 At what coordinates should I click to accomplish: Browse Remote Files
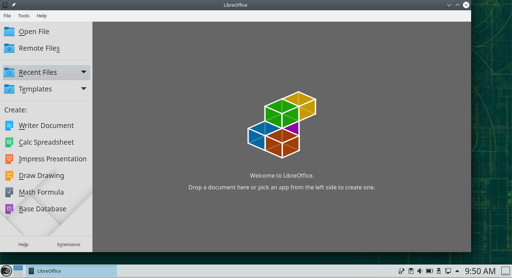point(39,48)
